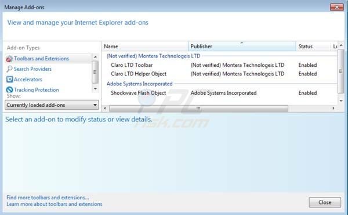Select Search Providers add-on type
348x215 pixels.
[32, 69]
